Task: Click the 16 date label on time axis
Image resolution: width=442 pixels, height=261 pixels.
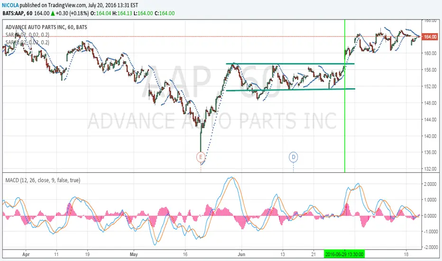Action: (185, 254)
